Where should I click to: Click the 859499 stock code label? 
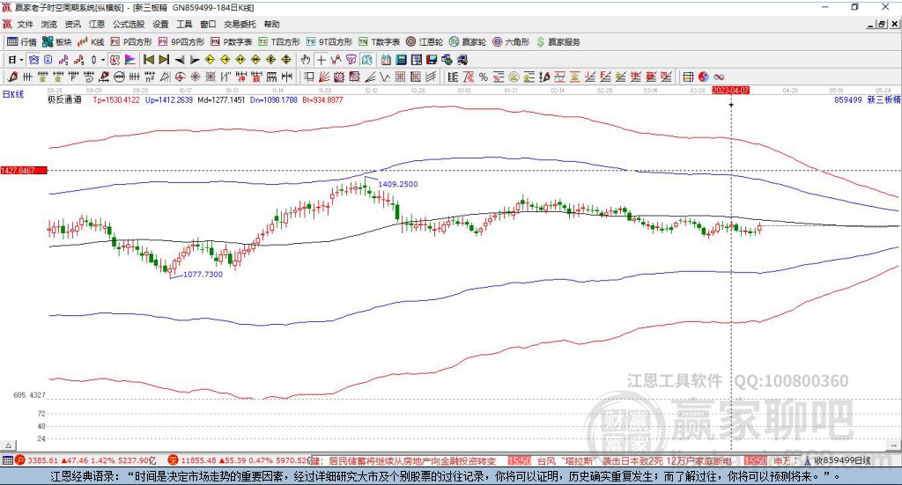pos(848,100)
